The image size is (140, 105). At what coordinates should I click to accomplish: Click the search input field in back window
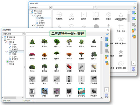pyautogui.click(x=73, y=7)
